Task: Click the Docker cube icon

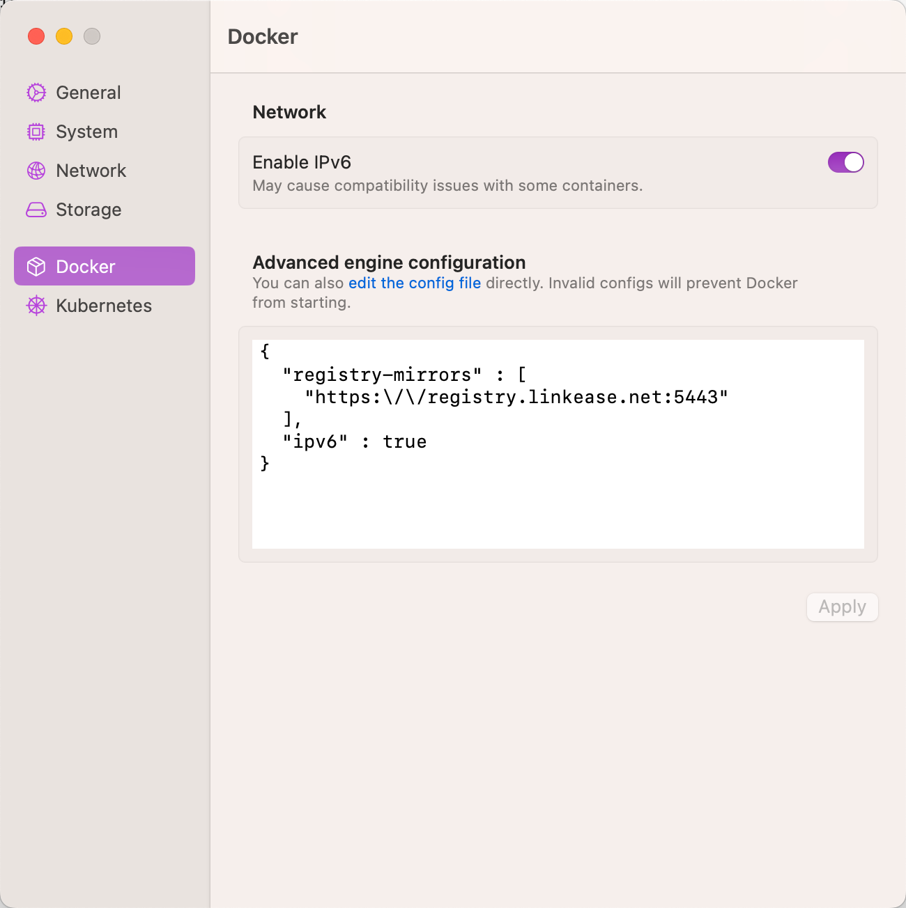Action: 36,267
